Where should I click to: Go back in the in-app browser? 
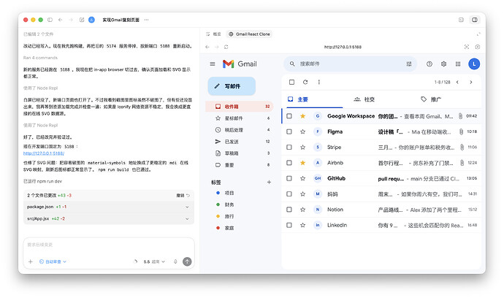pos(207,47)
